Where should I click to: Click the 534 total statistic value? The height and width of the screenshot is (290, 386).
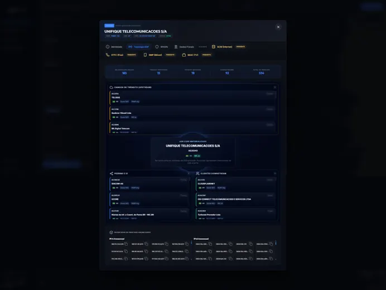(261, 74)
